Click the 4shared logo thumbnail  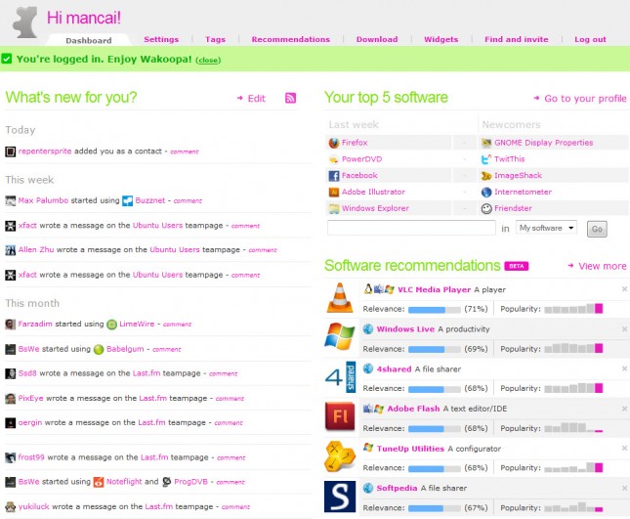[x=340, y=376]
